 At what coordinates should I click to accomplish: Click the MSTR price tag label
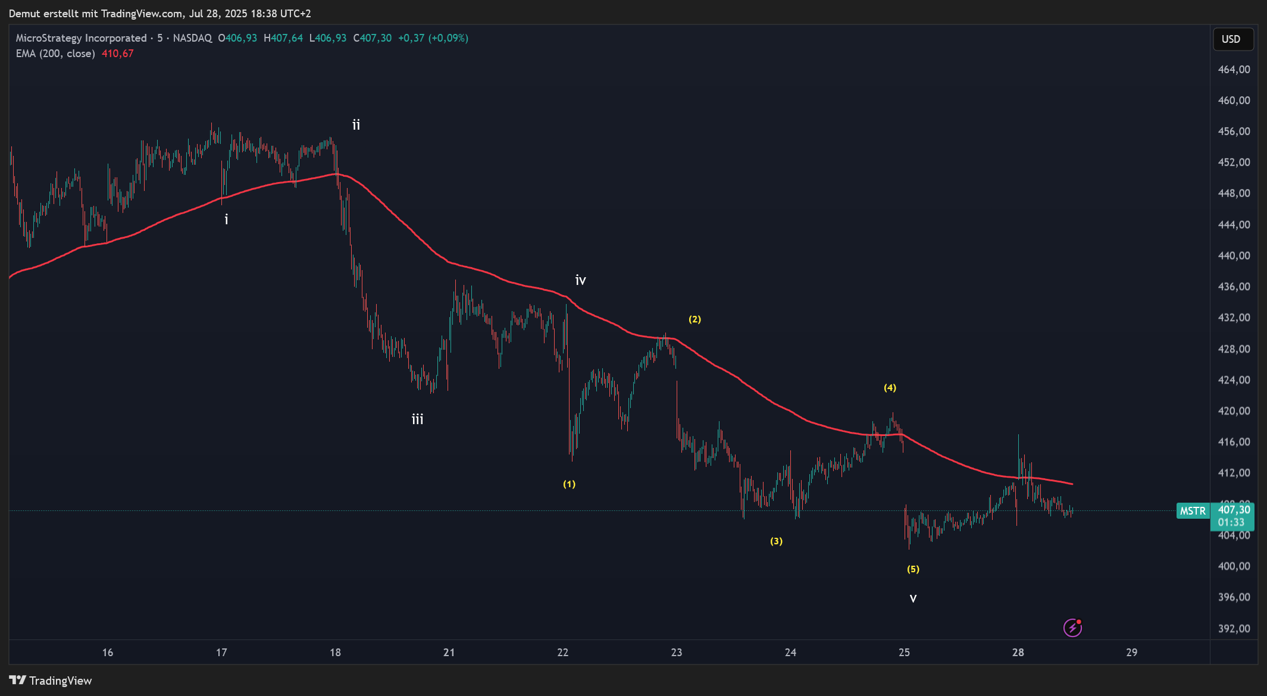coord(1192,511)
